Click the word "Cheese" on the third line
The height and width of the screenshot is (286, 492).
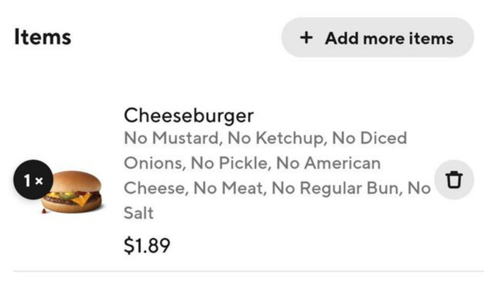coord(155,188)
